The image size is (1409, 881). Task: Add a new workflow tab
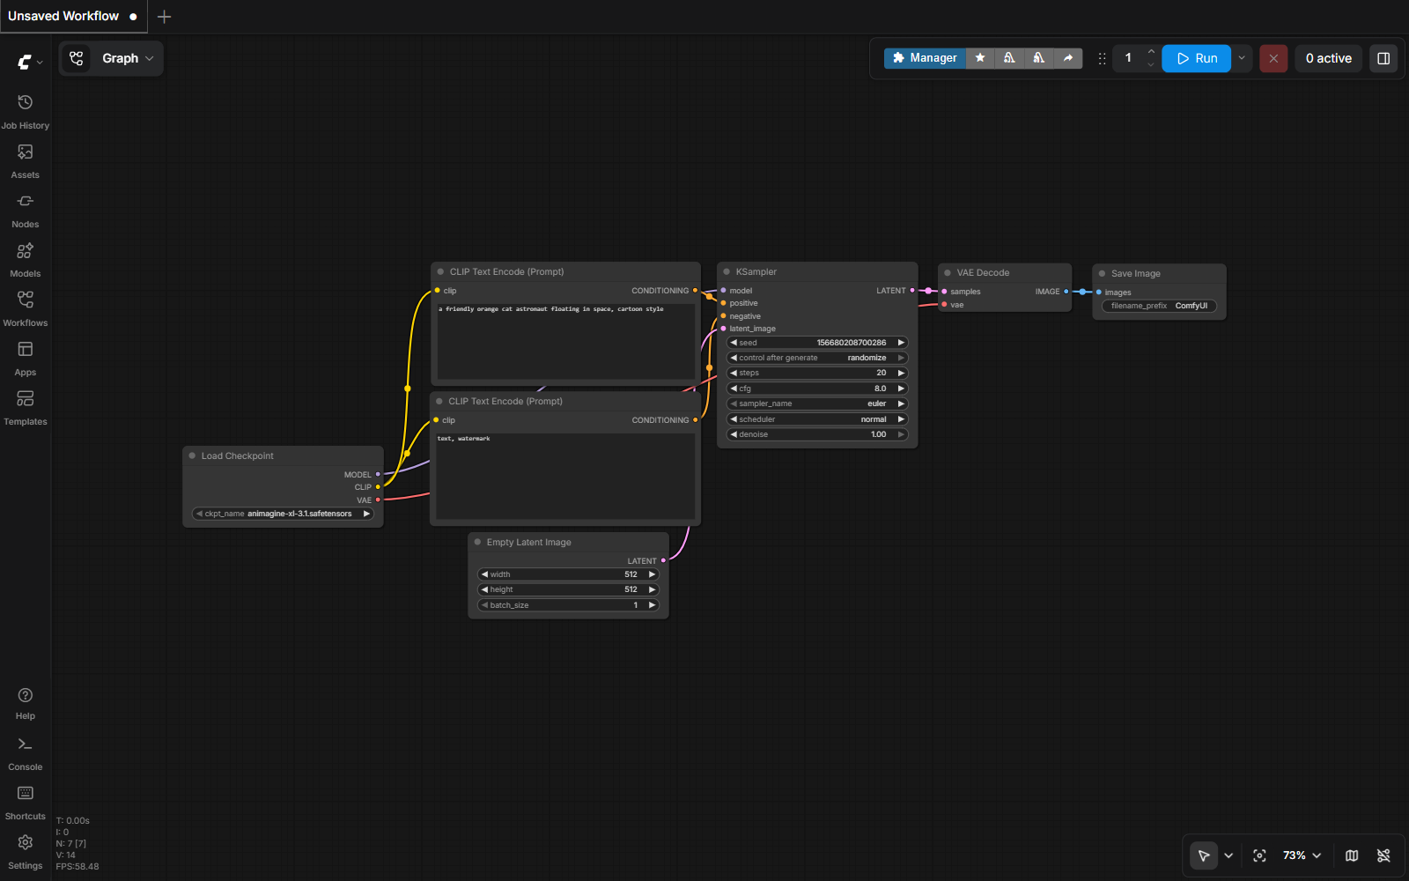click(164, 17)
